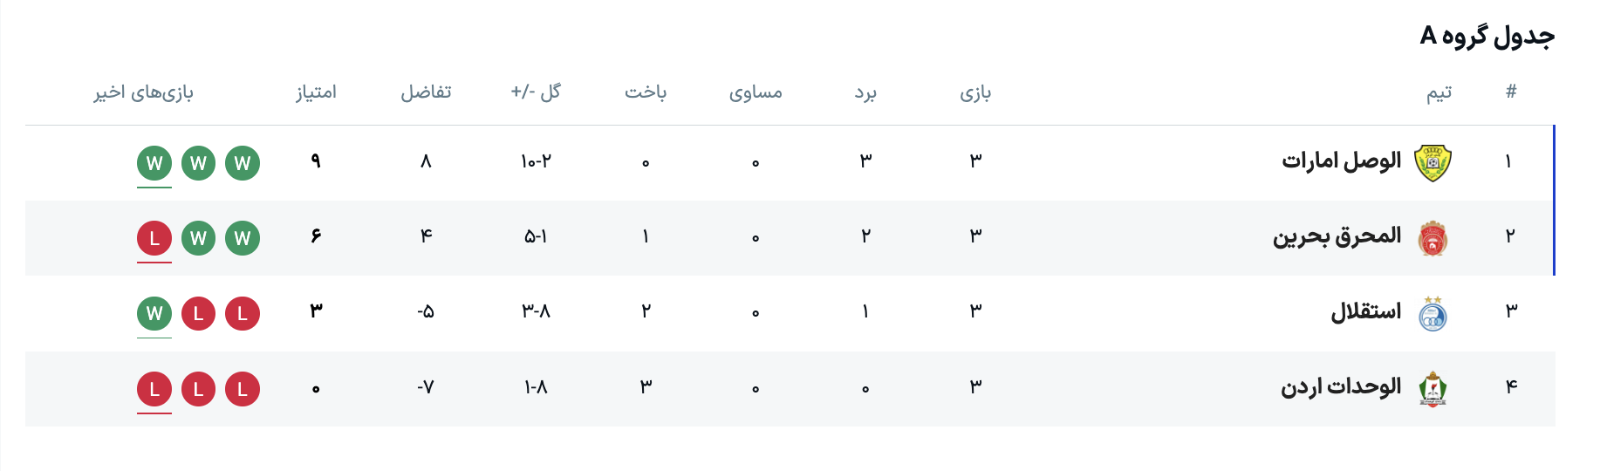Screen dimensions: 1600x471
Task: Click the مساوی column header
Action: 756,92
